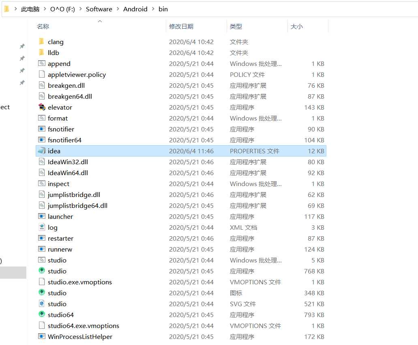Select the append batch file icon
Screen dimensions: 418x345
(x=42, y=63)
